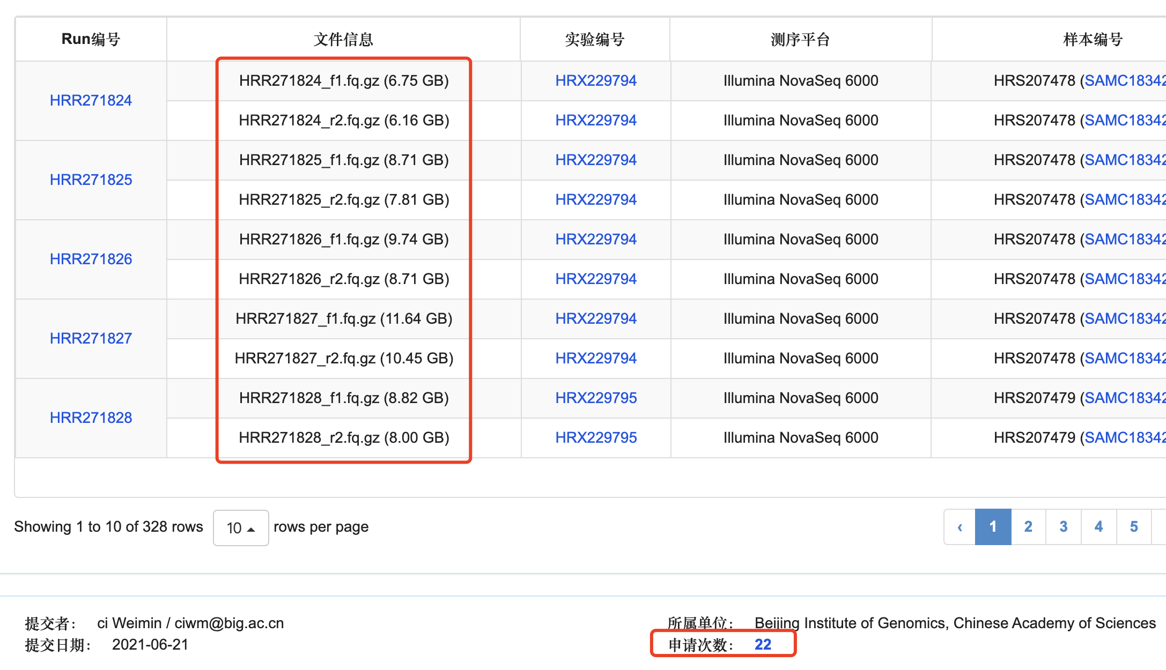Click Illumina NovaSeq 6000 in HRR271824_f1 row

coord(801,80)
